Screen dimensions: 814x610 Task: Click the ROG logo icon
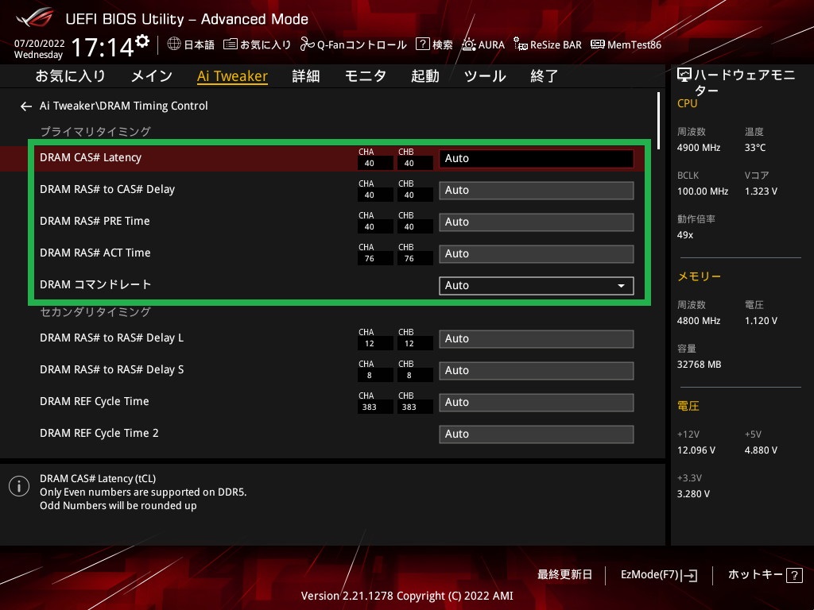coord(35,18)
